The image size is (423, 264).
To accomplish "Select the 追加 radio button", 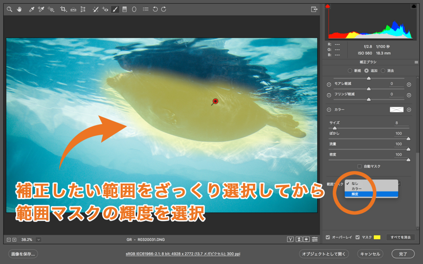I will (366, 71).
